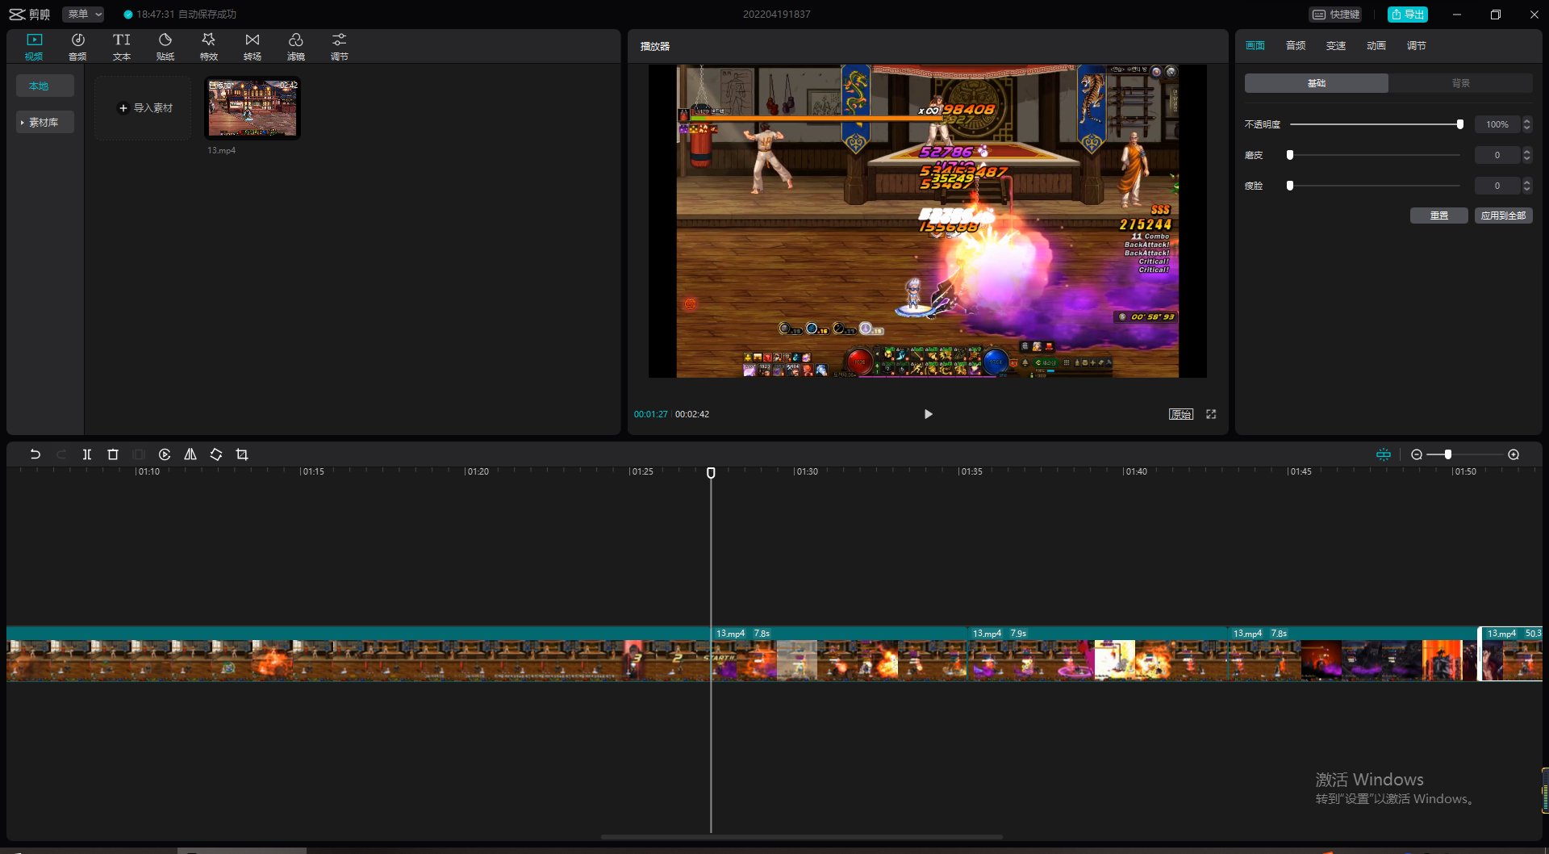Switch to the 动画 animation tab
Image resolution: width=1549 pixels, height=854 pixels.
coord(1376,46)
